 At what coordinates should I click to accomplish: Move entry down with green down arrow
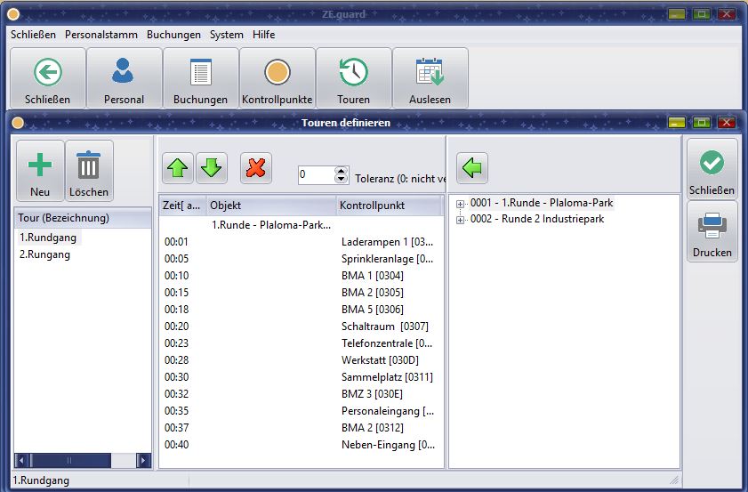click(x=213, y=167)
